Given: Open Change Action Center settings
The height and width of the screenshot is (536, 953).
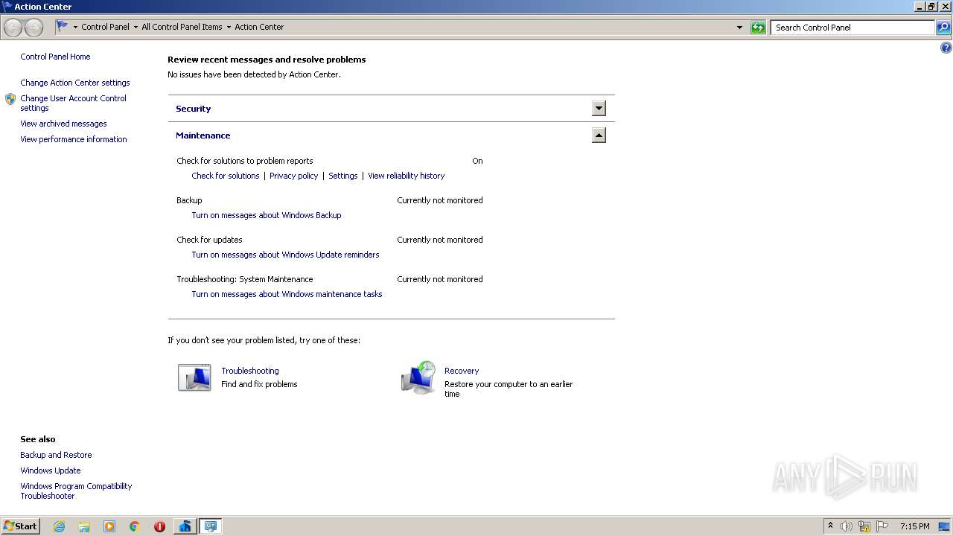Looking at the screenshot, I should pos(75,83).
